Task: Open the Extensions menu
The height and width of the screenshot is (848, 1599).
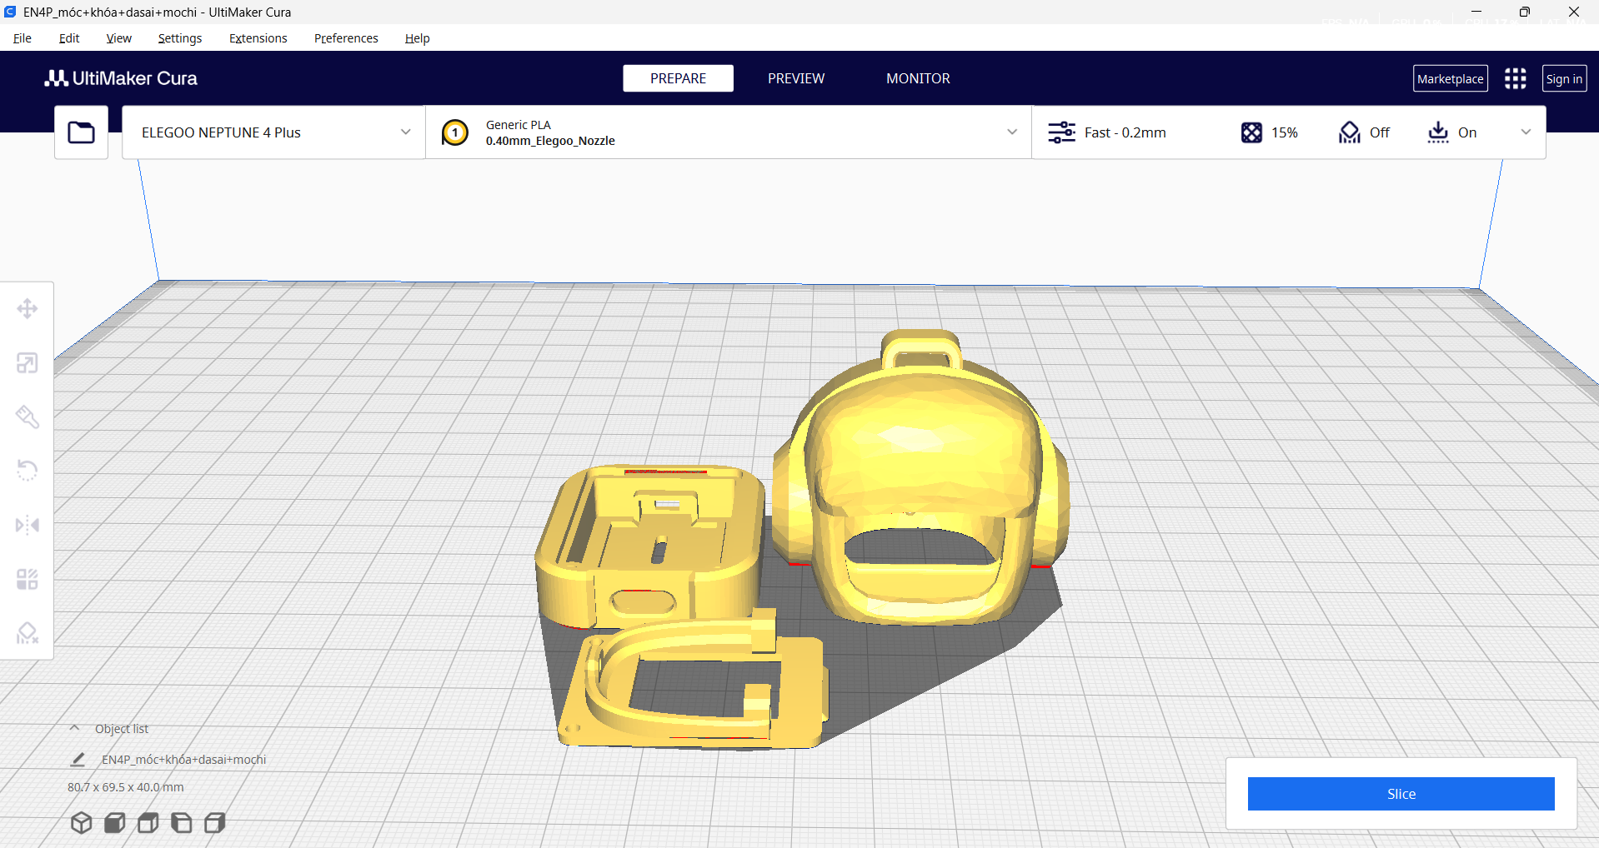Action: [258, 38]
